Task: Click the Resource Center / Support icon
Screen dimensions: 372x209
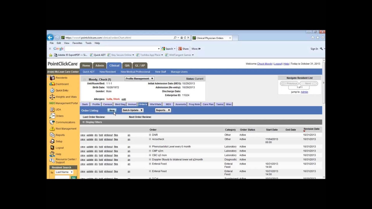Action: (52, 161)
